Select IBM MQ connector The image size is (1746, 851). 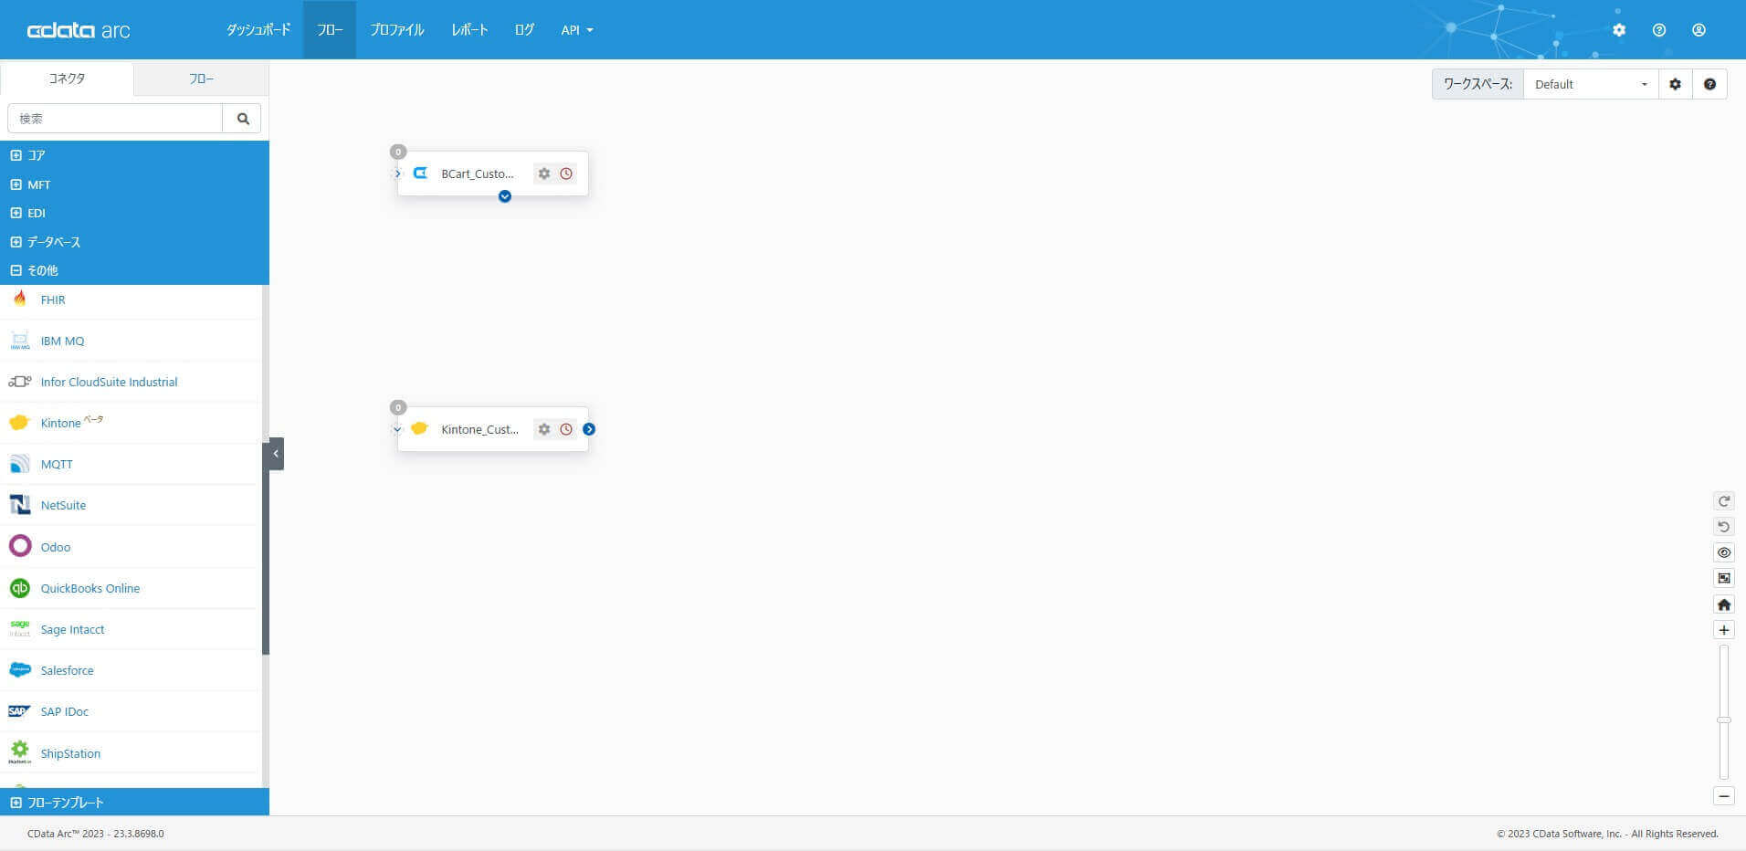(x=131, y=341)
